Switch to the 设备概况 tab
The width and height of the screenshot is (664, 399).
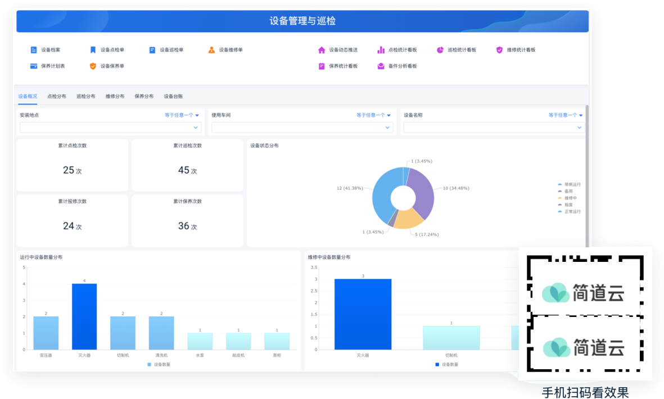pyautogui.click(x=28, y=97)
